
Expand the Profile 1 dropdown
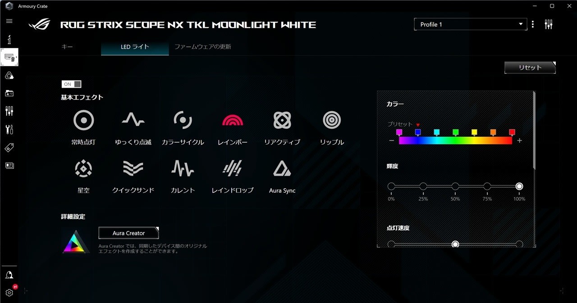coord(470,24)
